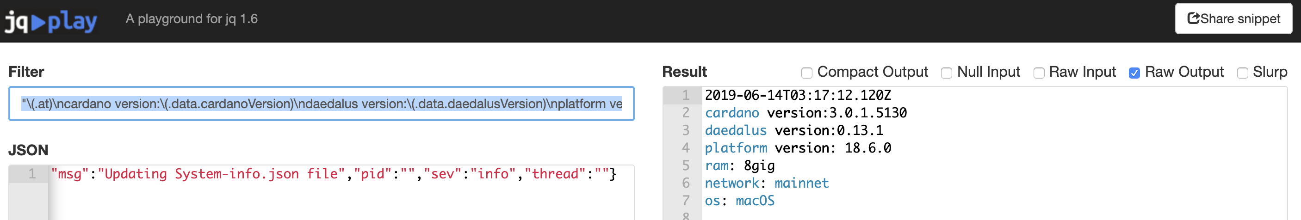Toggle the Null Input checkbox

[947, 73]
